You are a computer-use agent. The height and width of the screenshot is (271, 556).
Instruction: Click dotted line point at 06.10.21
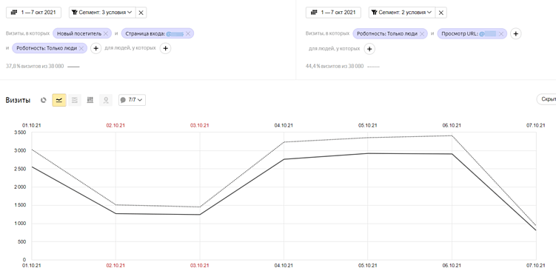[452, 135]
